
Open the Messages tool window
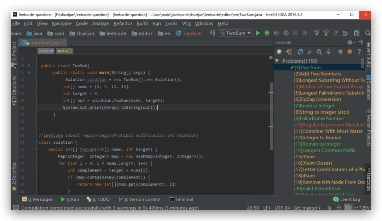tap(37, 199)
